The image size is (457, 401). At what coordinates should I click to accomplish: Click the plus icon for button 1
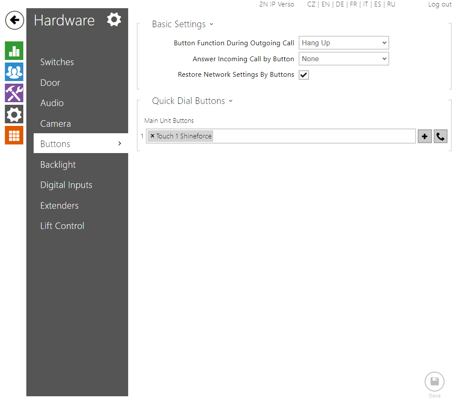point(425,136)
